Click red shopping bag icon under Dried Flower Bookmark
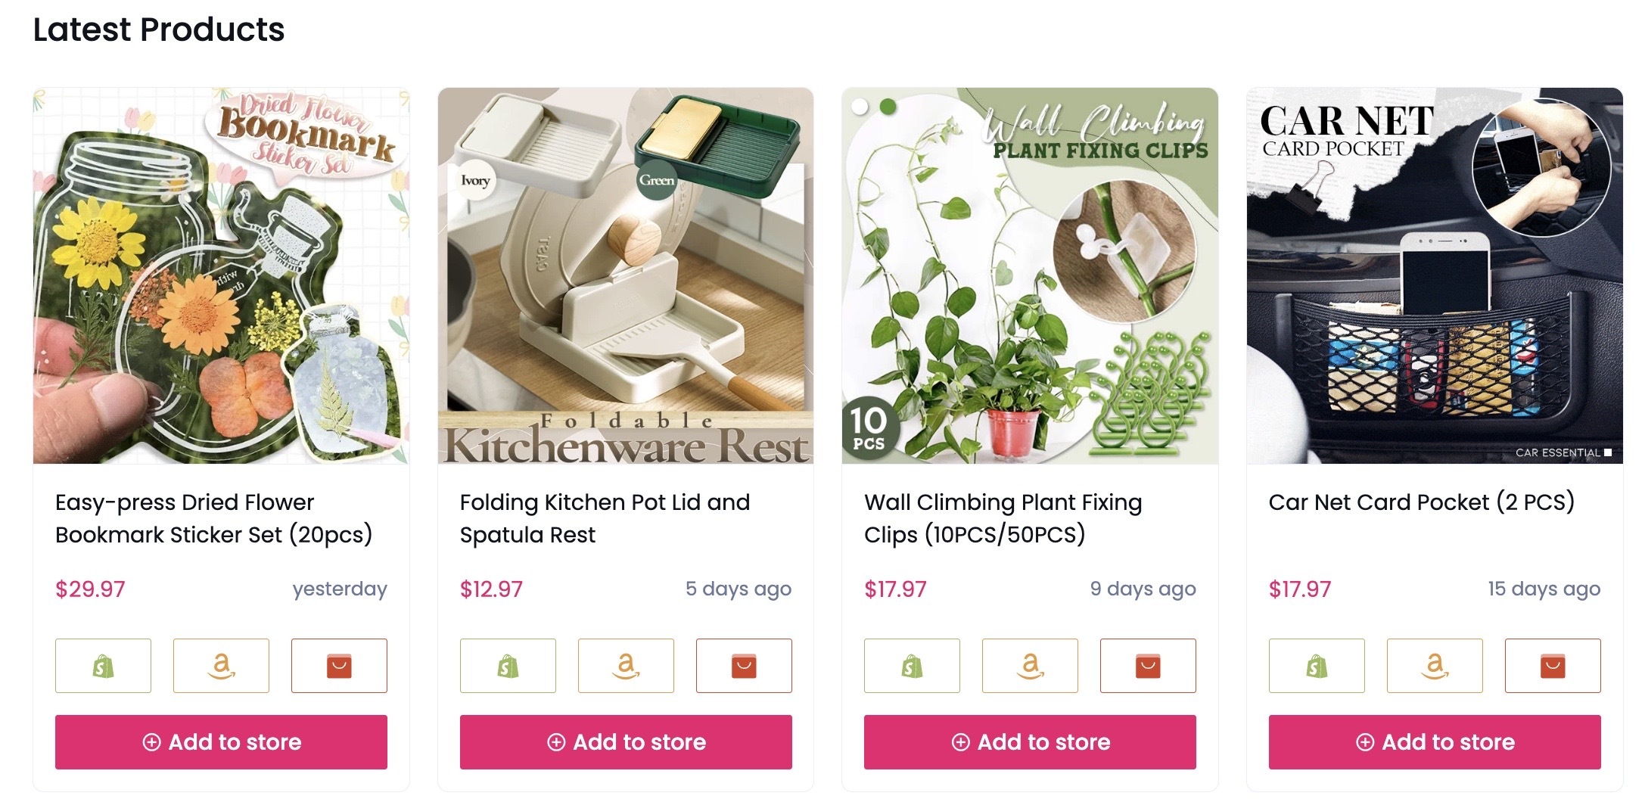 pyautogui.click(x=339, y=666)
